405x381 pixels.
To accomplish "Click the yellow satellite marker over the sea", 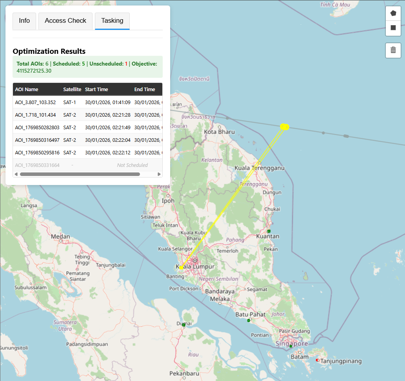I will [x=285, y=126].
